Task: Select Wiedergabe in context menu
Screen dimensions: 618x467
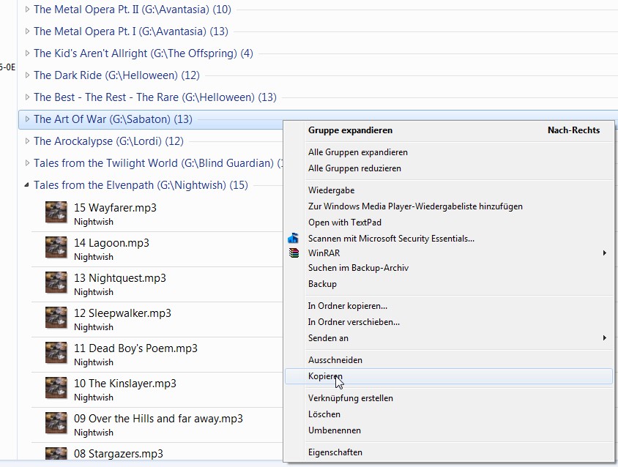Action: tap(449, 190)
